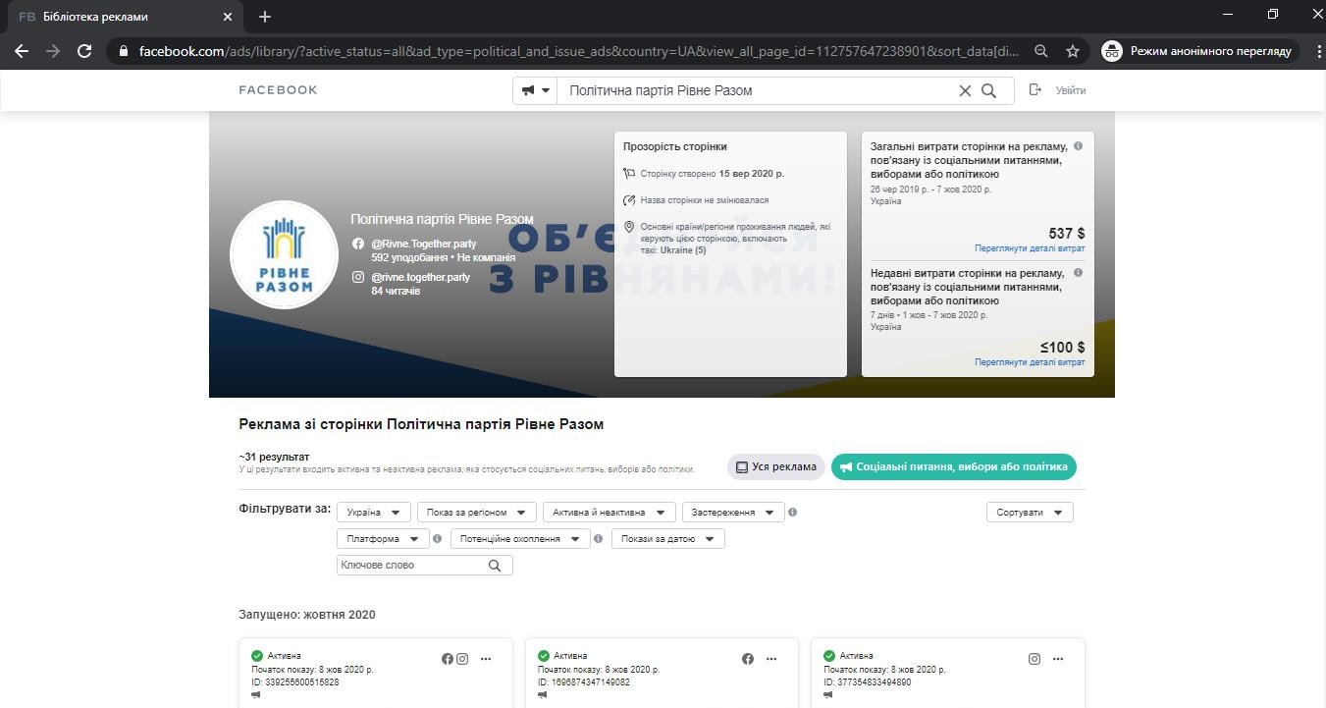Viewport: 1326px width, 708px height.
Task: Clear the search field with X
Action: coord(965,90)
